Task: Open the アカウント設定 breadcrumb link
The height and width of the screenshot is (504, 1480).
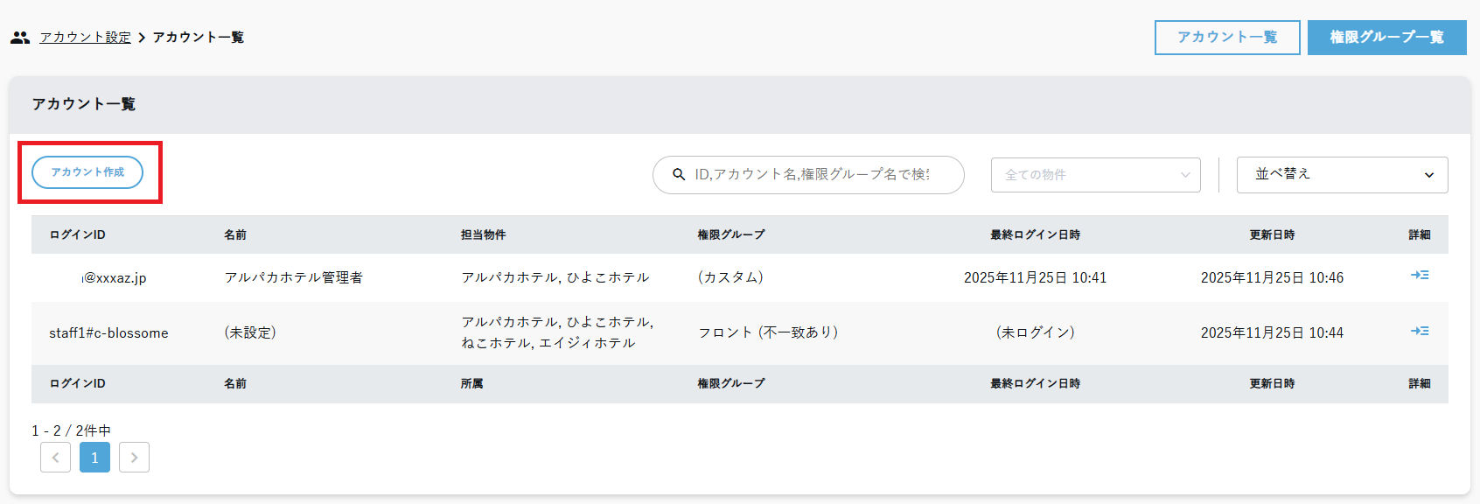Action: click(x=85, y=38)
